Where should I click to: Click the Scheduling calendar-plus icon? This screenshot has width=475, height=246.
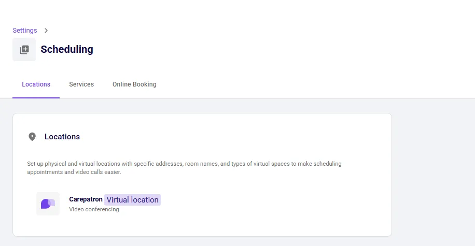pos(24,50)
